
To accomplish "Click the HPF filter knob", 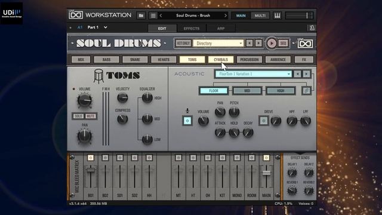I will click(292, 121).
